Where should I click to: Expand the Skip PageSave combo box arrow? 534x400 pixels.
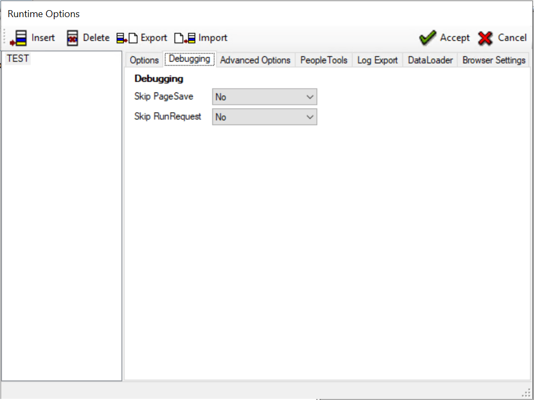coord(310,97)
